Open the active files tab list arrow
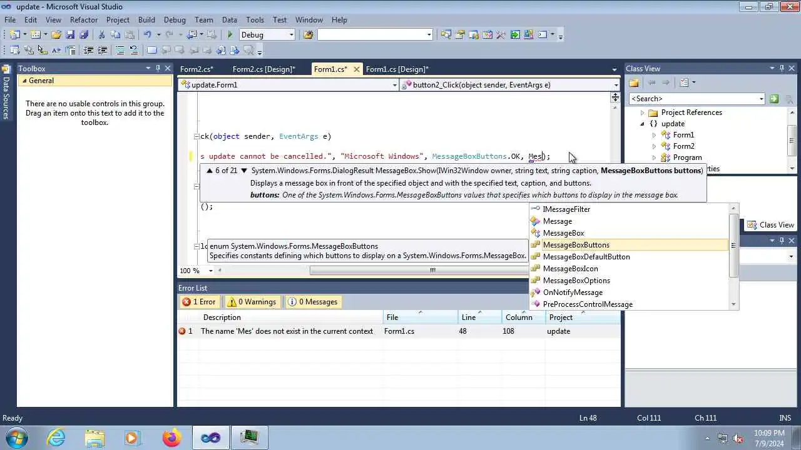Viewport: 801px width, 450px height. (615, 69)
